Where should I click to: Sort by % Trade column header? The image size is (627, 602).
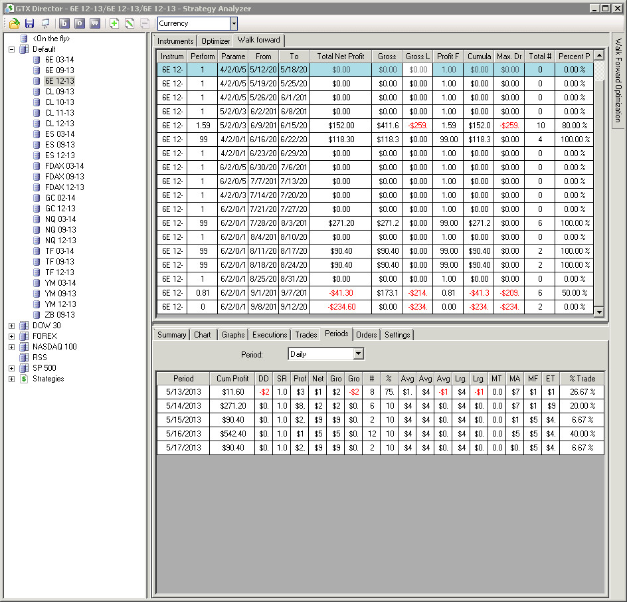tap(582, 378)
